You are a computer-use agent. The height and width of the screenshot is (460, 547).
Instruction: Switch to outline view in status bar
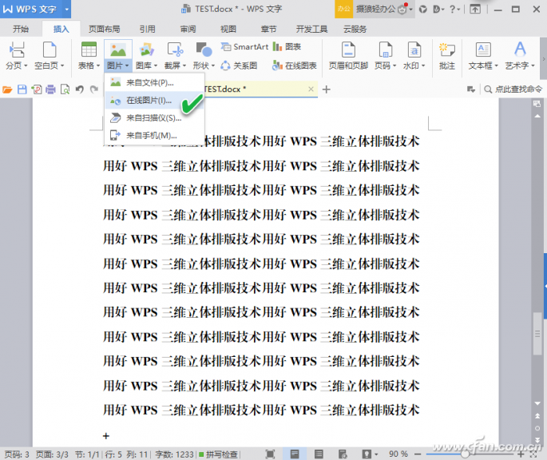pos(319,454)
